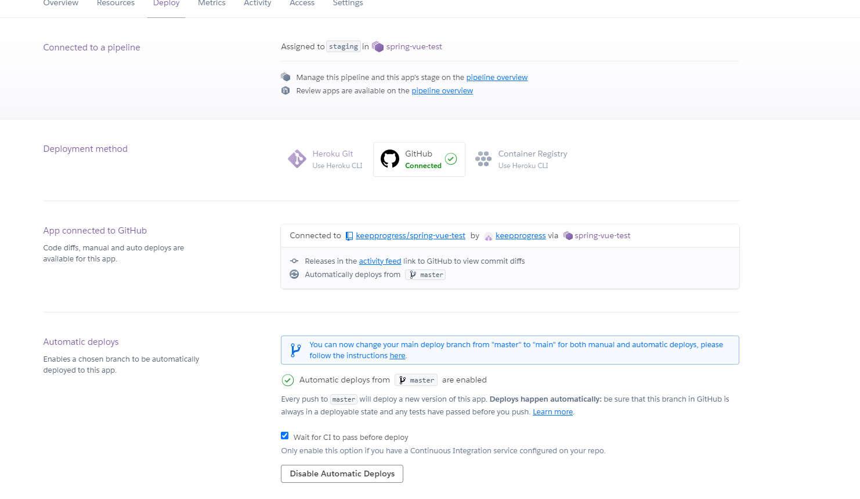860x499 pixels.
Task: Click the green Connected checkmark icon
Action: point(451,159)
